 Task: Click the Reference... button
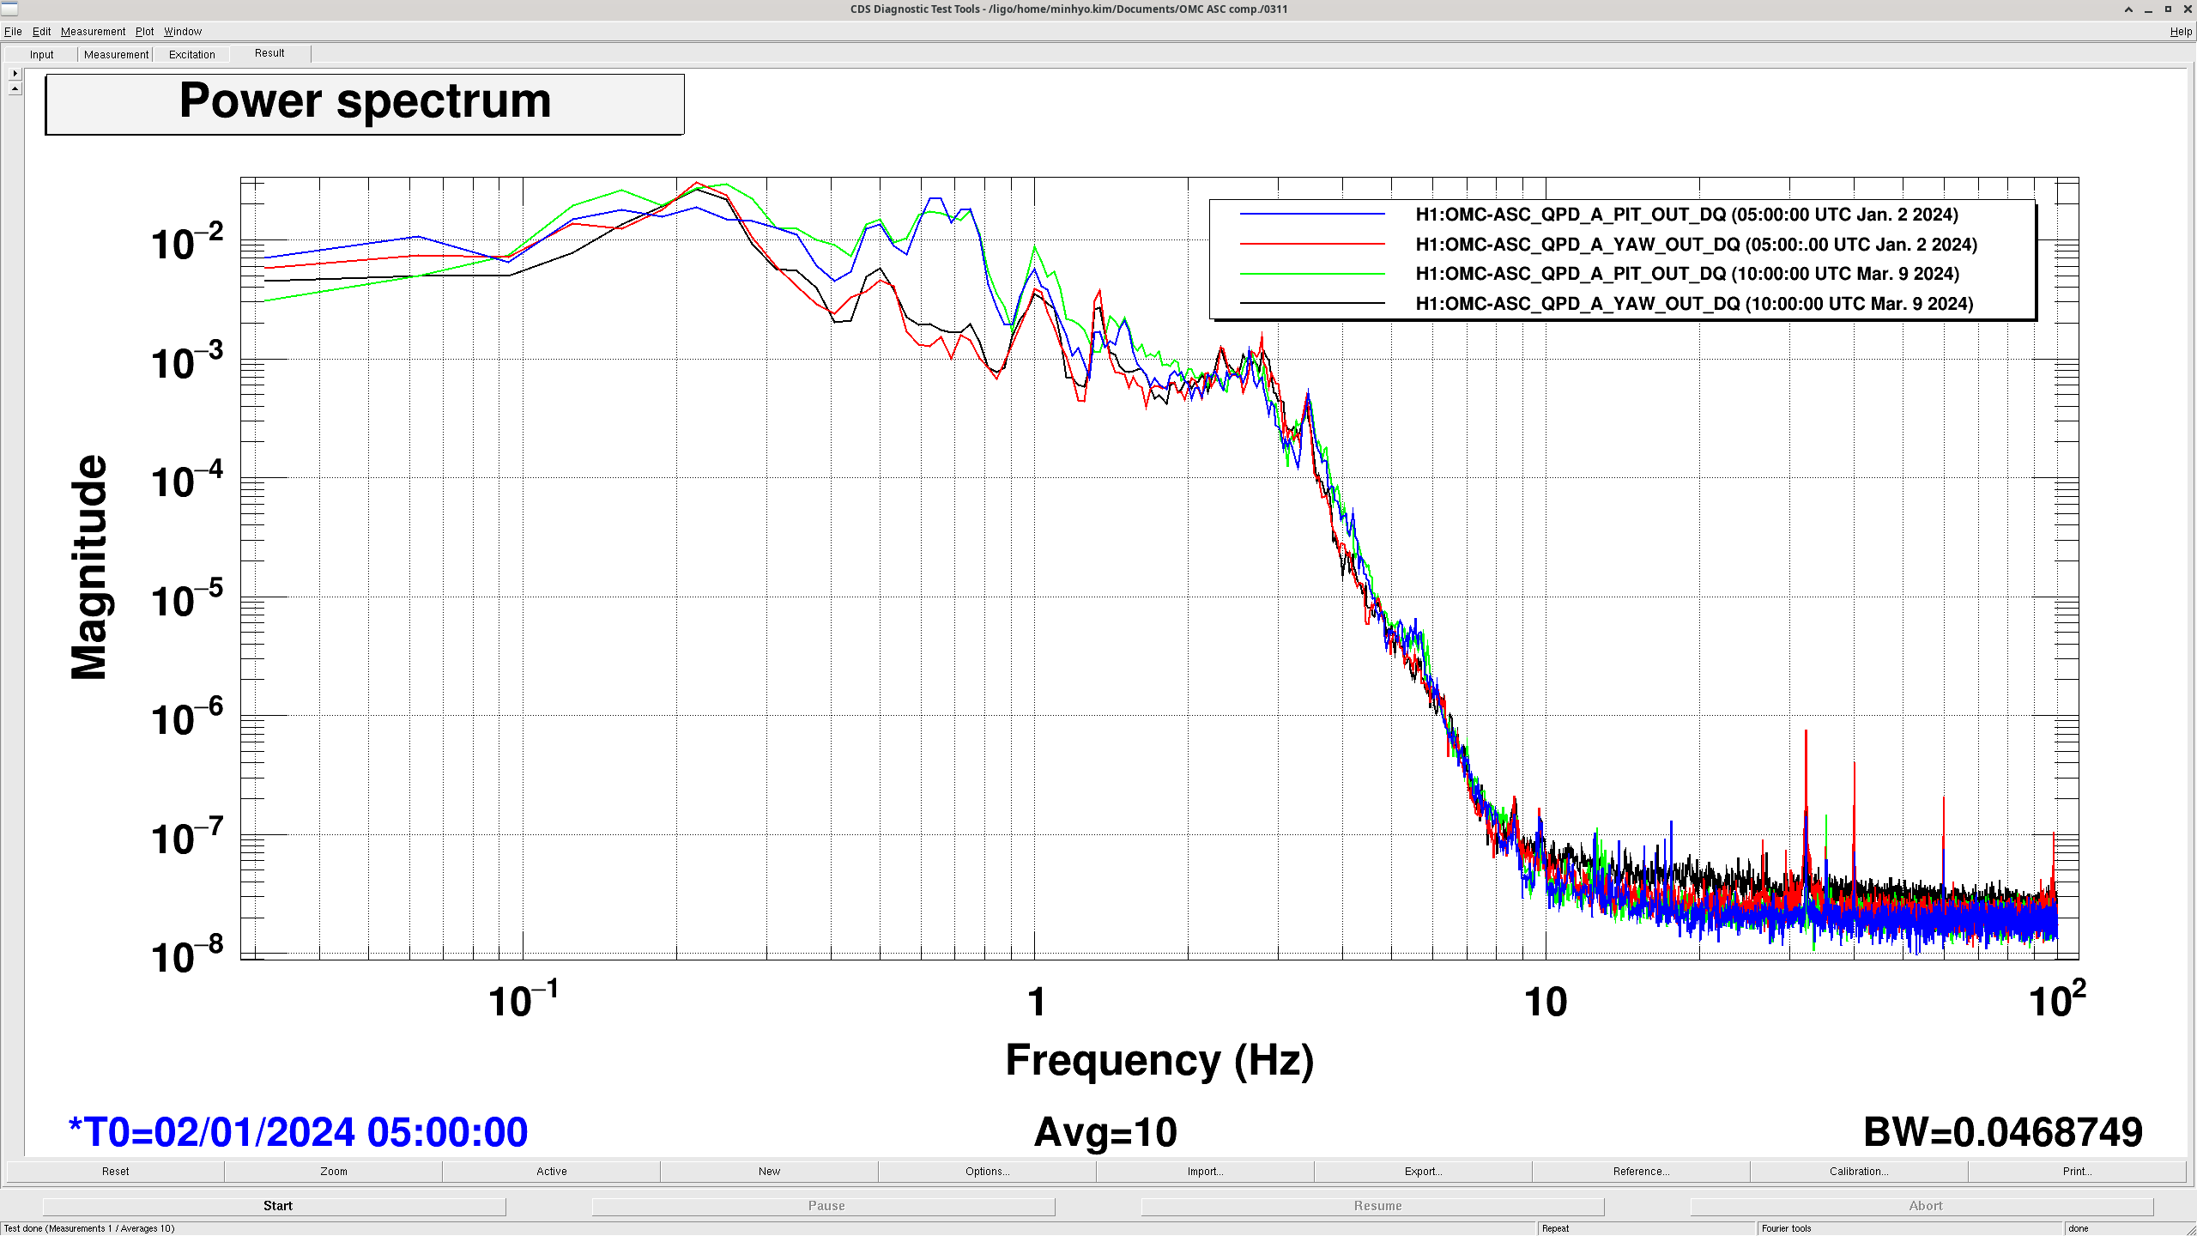[x=1641, y=1172]
